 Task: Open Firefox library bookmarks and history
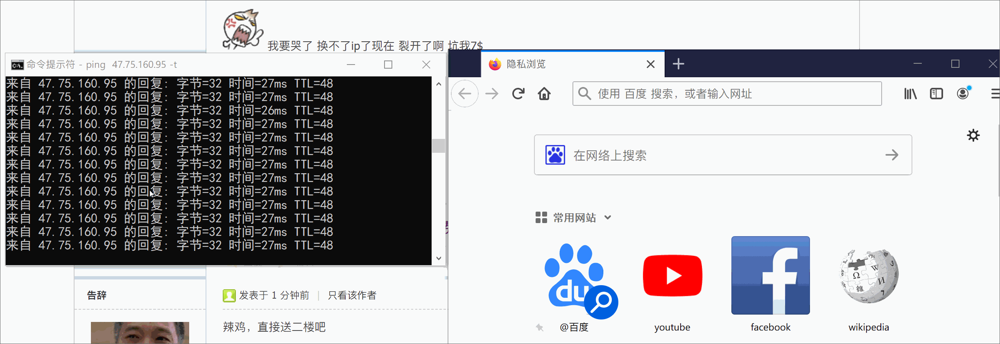[910, 94]
